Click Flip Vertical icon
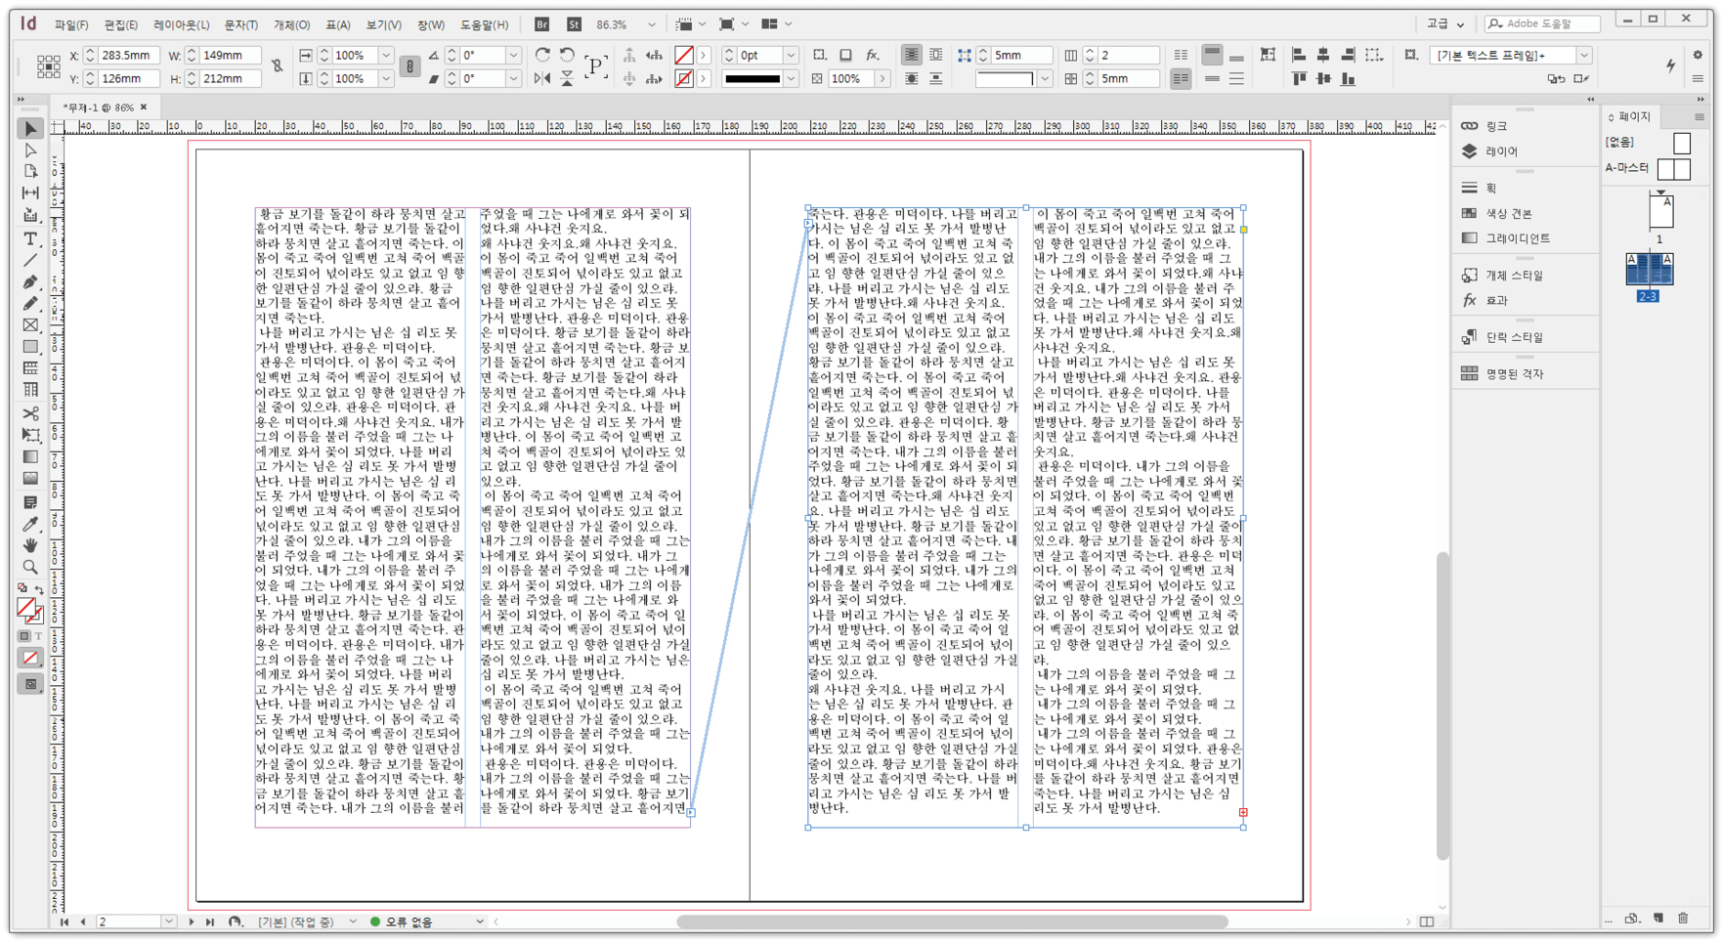The image size is (1722, 942). coord(567,78)
